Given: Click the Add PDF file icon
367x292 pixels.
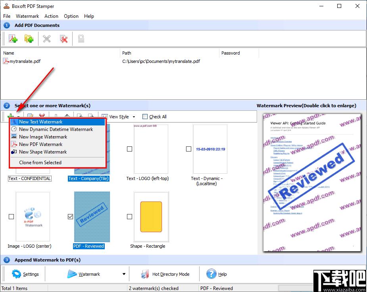Looking at the screenshot, I should click(x=13, y=39).
